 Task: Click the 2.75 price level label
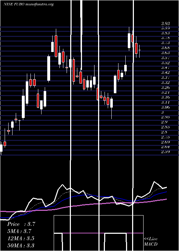pos(165,137)
